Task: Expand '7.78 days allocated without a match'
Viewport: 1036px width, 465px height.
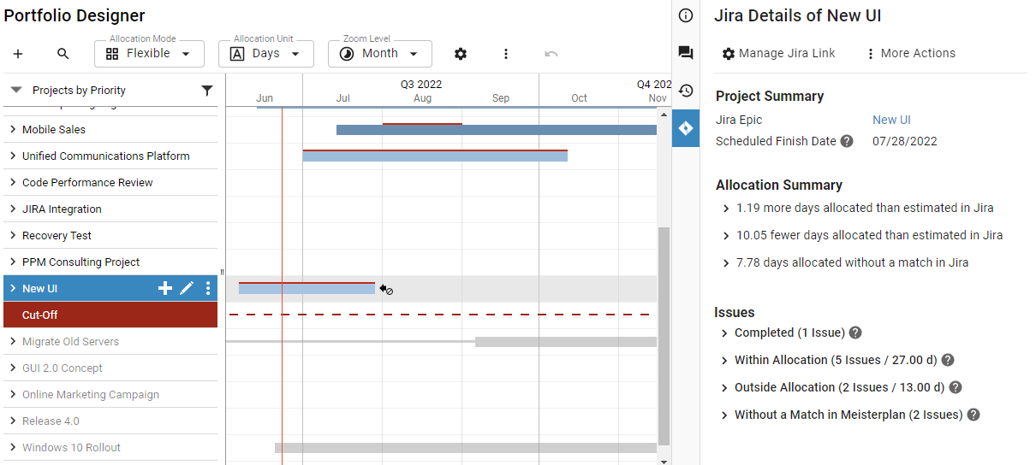Action: tap(726, 263)
